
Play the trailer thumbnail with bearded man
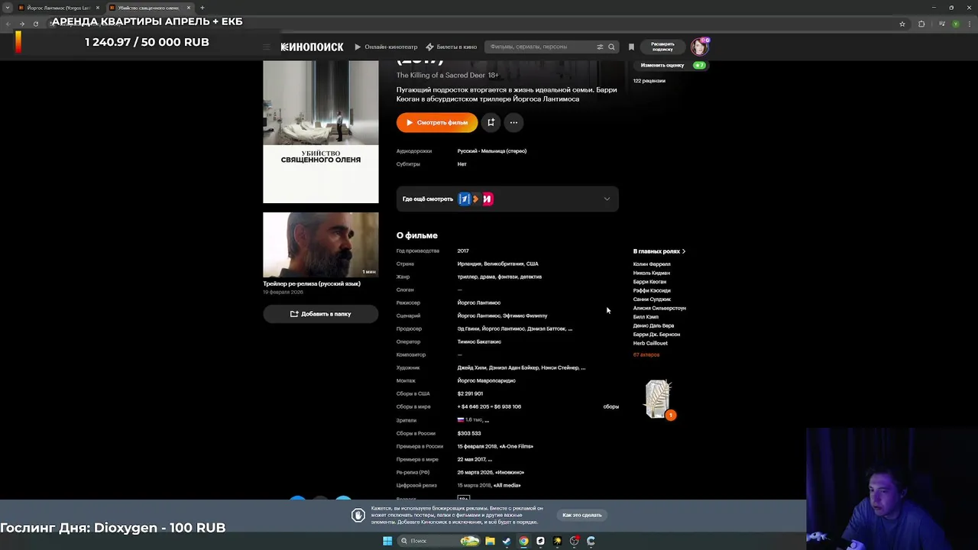320,244
